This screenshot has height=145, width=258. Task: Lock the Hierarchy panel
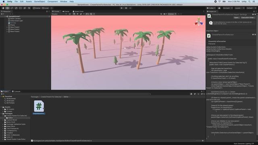tap(47, 12)
